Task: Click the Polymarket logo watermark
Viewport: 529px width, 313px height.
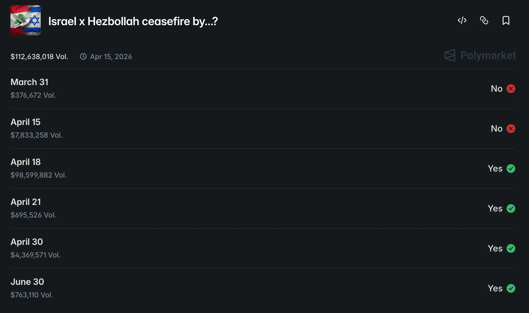Action: [x=480, y=56]
